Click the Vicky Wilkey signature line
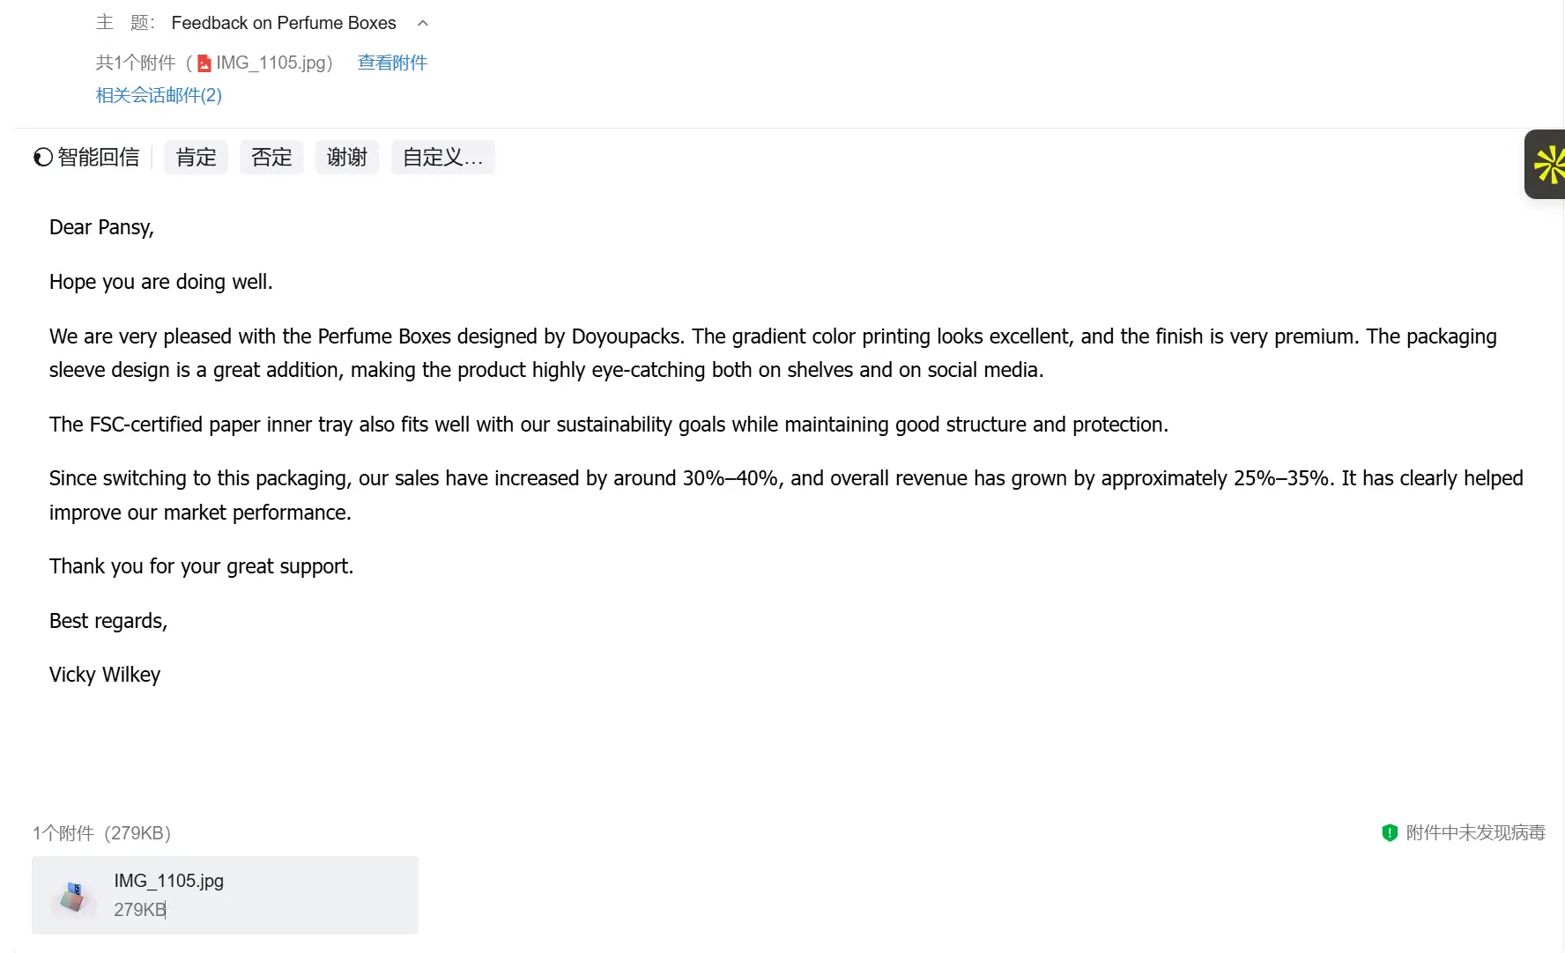The width and height of the screenshot is (1565, 953). click(x=105, y=675)
